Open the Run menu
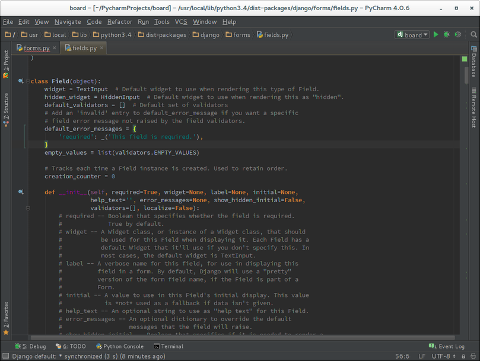 (143, 22)
